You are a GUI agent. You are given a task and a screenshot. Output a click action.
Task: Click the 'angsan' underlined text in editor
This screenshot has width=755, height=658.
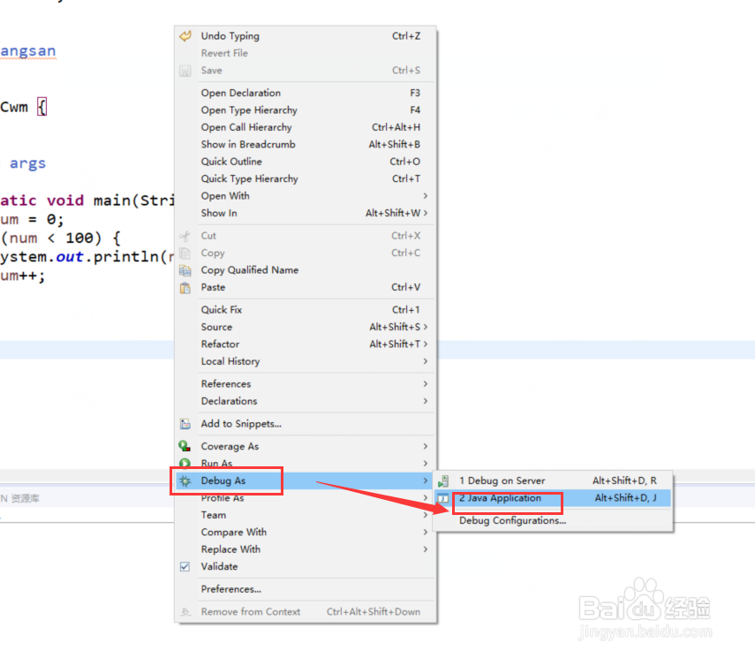tap(28, 51)
